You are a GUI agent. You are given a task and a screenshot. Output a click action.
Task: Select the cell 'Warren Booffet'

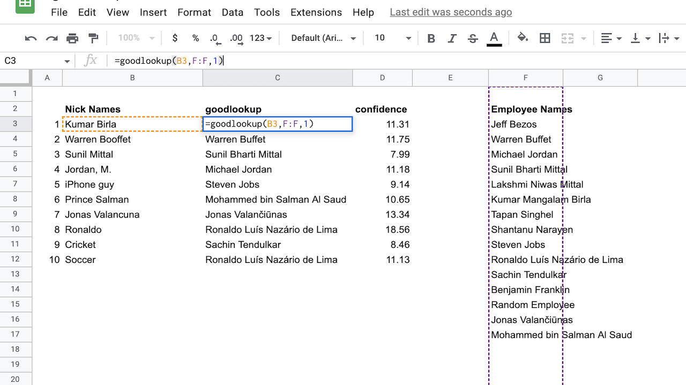click(x=132, y=139)
